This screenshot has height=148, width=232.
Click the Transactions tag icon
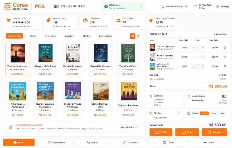(49, 20)
